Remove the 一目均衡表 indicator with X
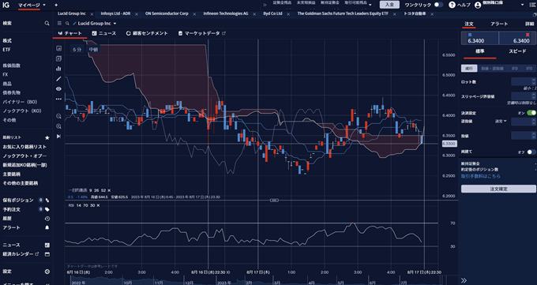The image size is (537, 285). [x=109, y=190]
